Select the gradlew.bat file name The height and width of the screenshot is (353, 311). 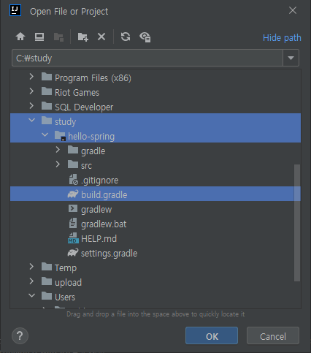[104, 224]
